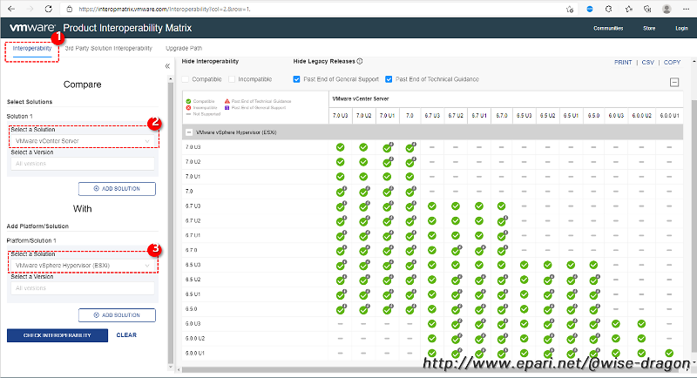Image resolution: width=697 pixels, height=378 pixels.
Task: Click the browser address bar URL
Action: click(x=165, y=9)
